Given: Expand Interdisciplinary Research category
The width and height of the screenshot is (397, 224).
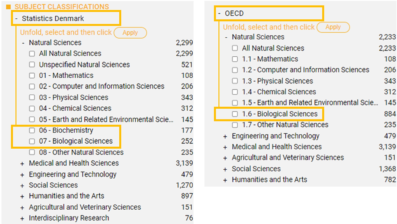Looking at the screenshot, I should click(22, 219).
